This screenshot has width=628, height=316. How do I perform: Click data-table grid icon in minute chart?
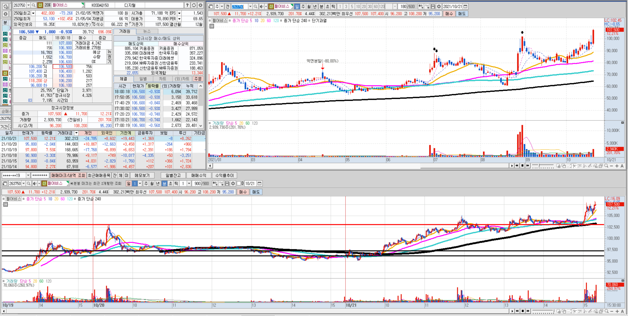6,204
